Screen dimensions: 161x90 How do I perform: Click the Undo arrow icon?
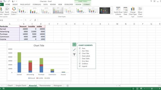point(5,1)
